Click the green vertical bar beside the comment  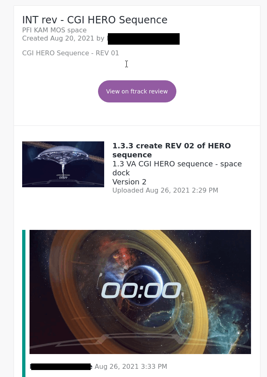23,303
